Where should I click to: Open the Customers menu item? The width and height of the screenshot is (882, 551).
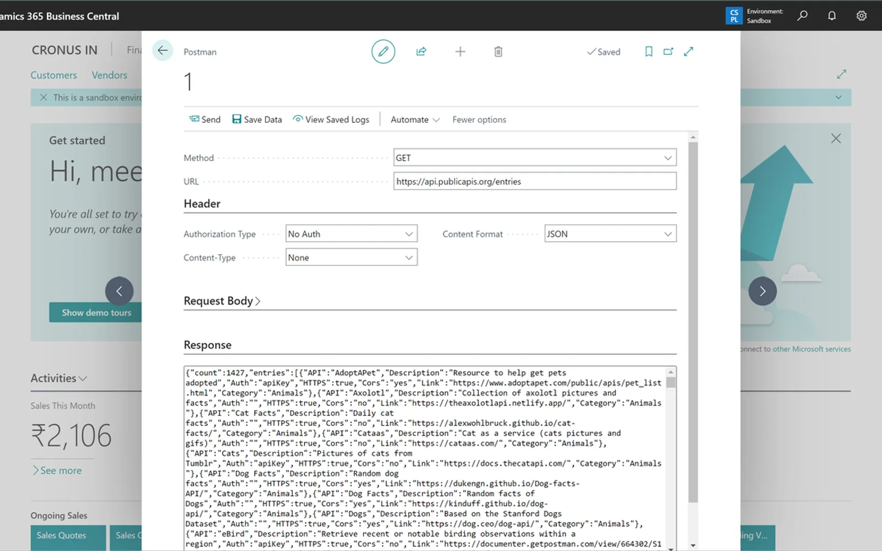pyautogui.click(x=53, y=75)
